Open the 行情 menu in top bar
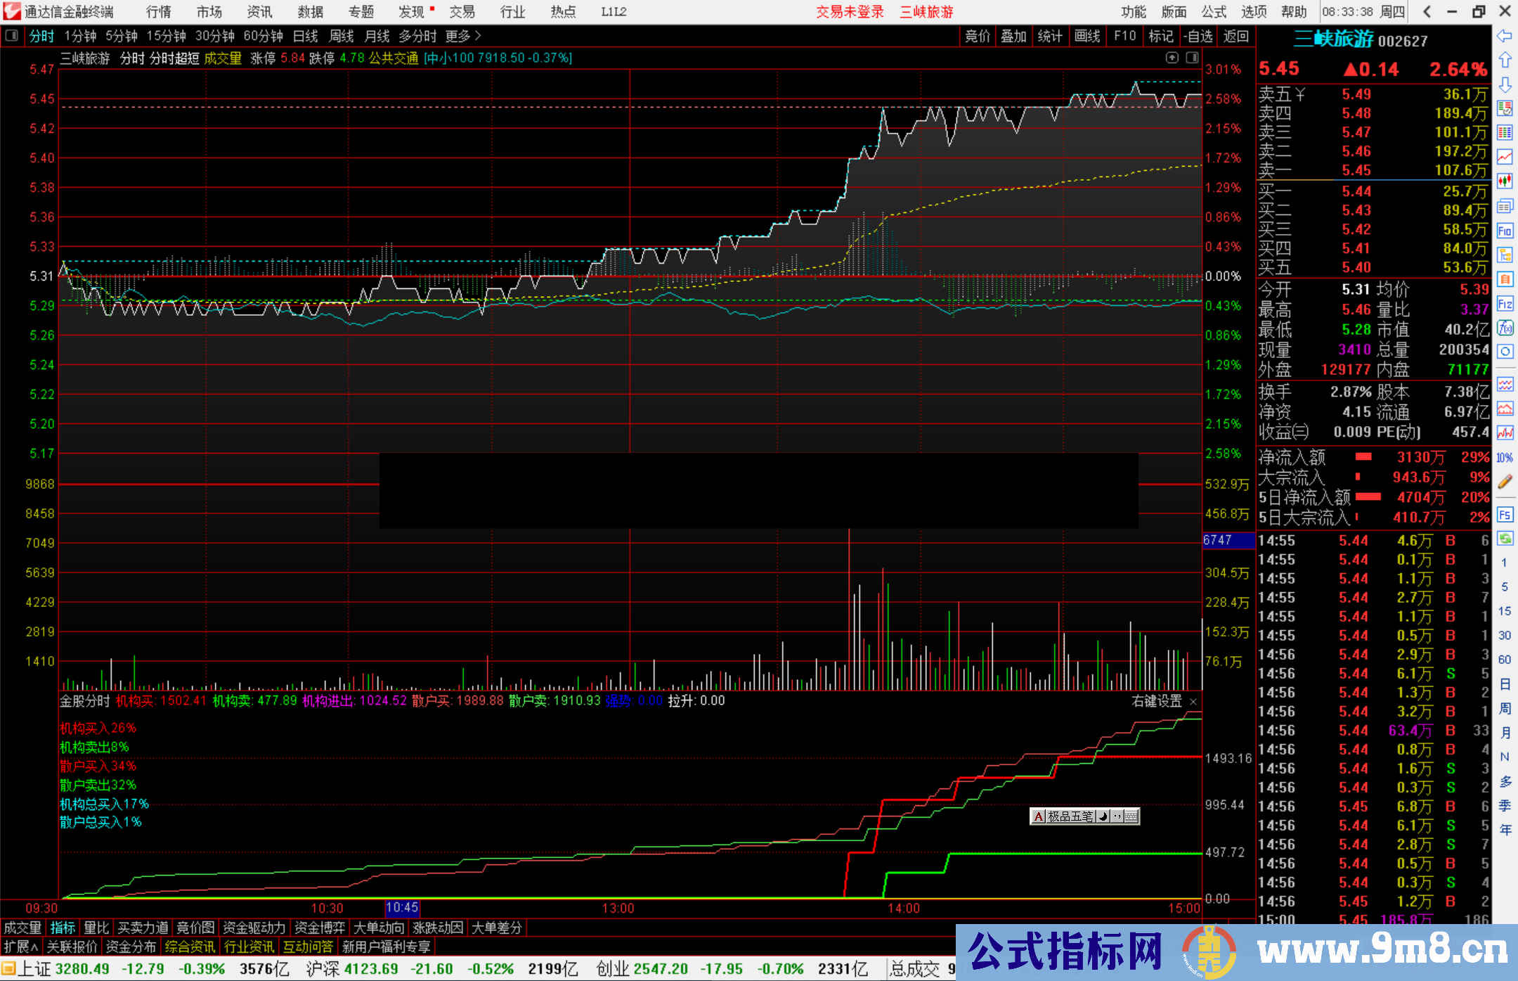Image resolution: width=1518 pixels, height=981 pixels. click(158, 12)
